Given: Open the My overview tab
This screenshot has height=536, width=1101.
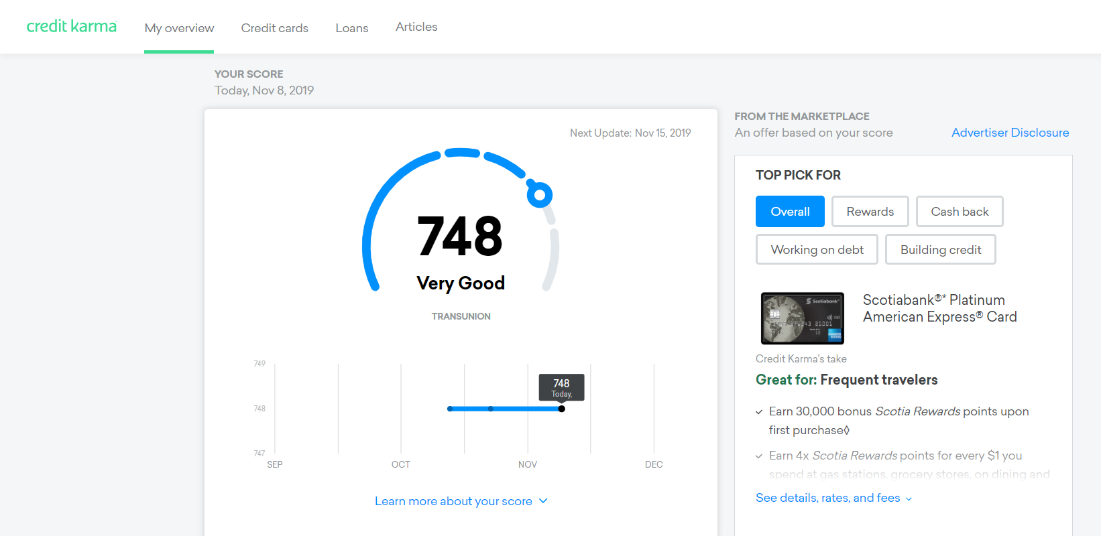Looking at the screenshot, I should (179, 28).
